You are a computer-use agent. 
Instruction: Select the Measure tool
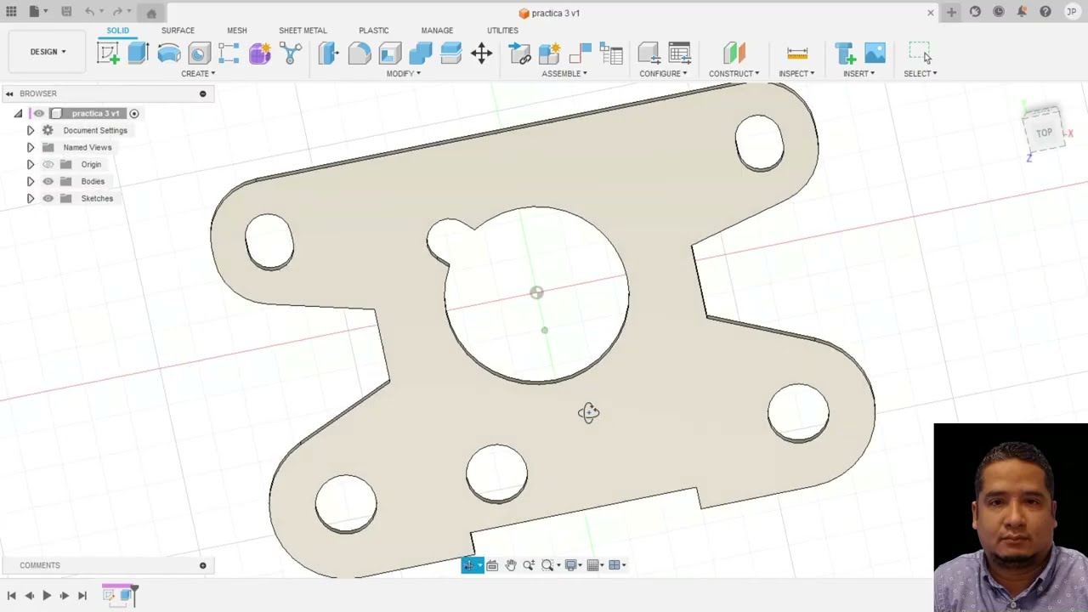click(796, 54)
